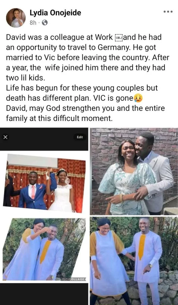Viewport: 178px width, 305px height.
Task: Open the three-dot post options menu
Action: (x=168, y=12)
